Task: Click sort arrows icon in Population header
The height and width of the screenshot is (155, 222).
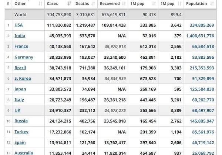Action: 212,4
